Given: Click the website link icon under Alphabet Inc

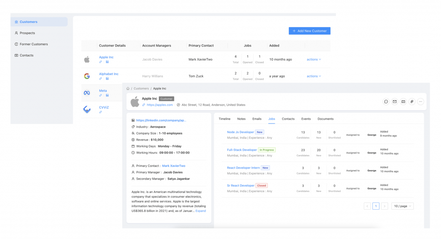Looking at the screenshot, I should [100, 79].
